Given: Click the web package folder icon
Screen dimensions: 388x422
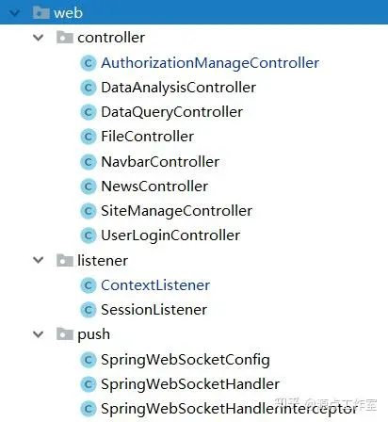Looking at the screenshot, I should click(41, 12).
